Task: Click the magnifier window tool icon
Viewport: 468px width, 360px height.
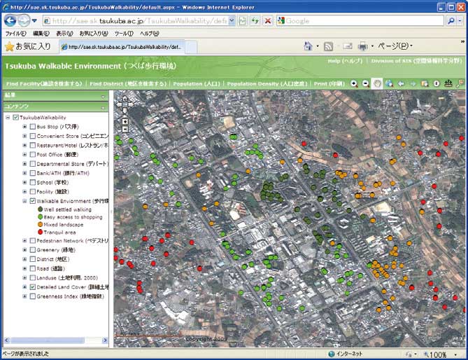Action: pyautogui.click(x=425, y=84)
